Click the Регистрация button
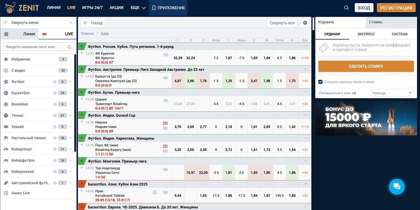 click(396, 8)
